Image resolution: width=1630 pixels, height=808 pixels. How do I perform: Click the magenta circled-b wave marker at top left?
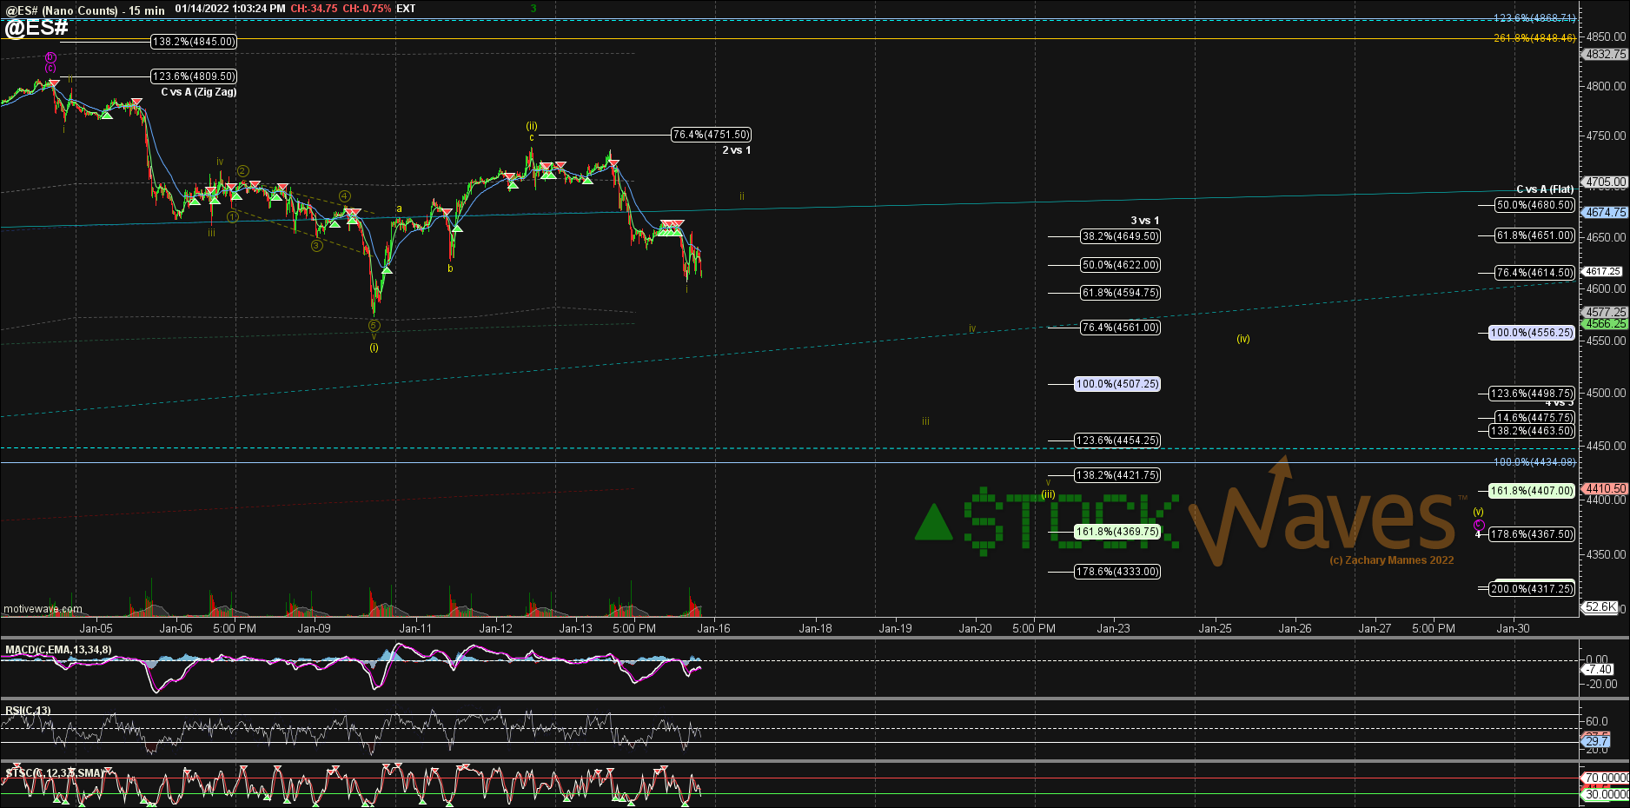coord(50,57)
